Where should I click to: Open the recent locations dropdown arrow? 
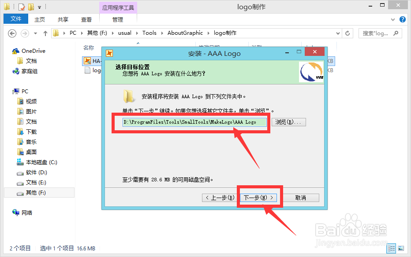[x=35, y=33]
